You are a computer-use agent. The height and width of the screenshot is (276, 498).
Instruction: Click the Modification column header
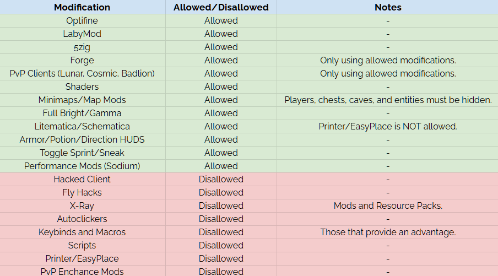pyautogui.click(x=82, y=7)
